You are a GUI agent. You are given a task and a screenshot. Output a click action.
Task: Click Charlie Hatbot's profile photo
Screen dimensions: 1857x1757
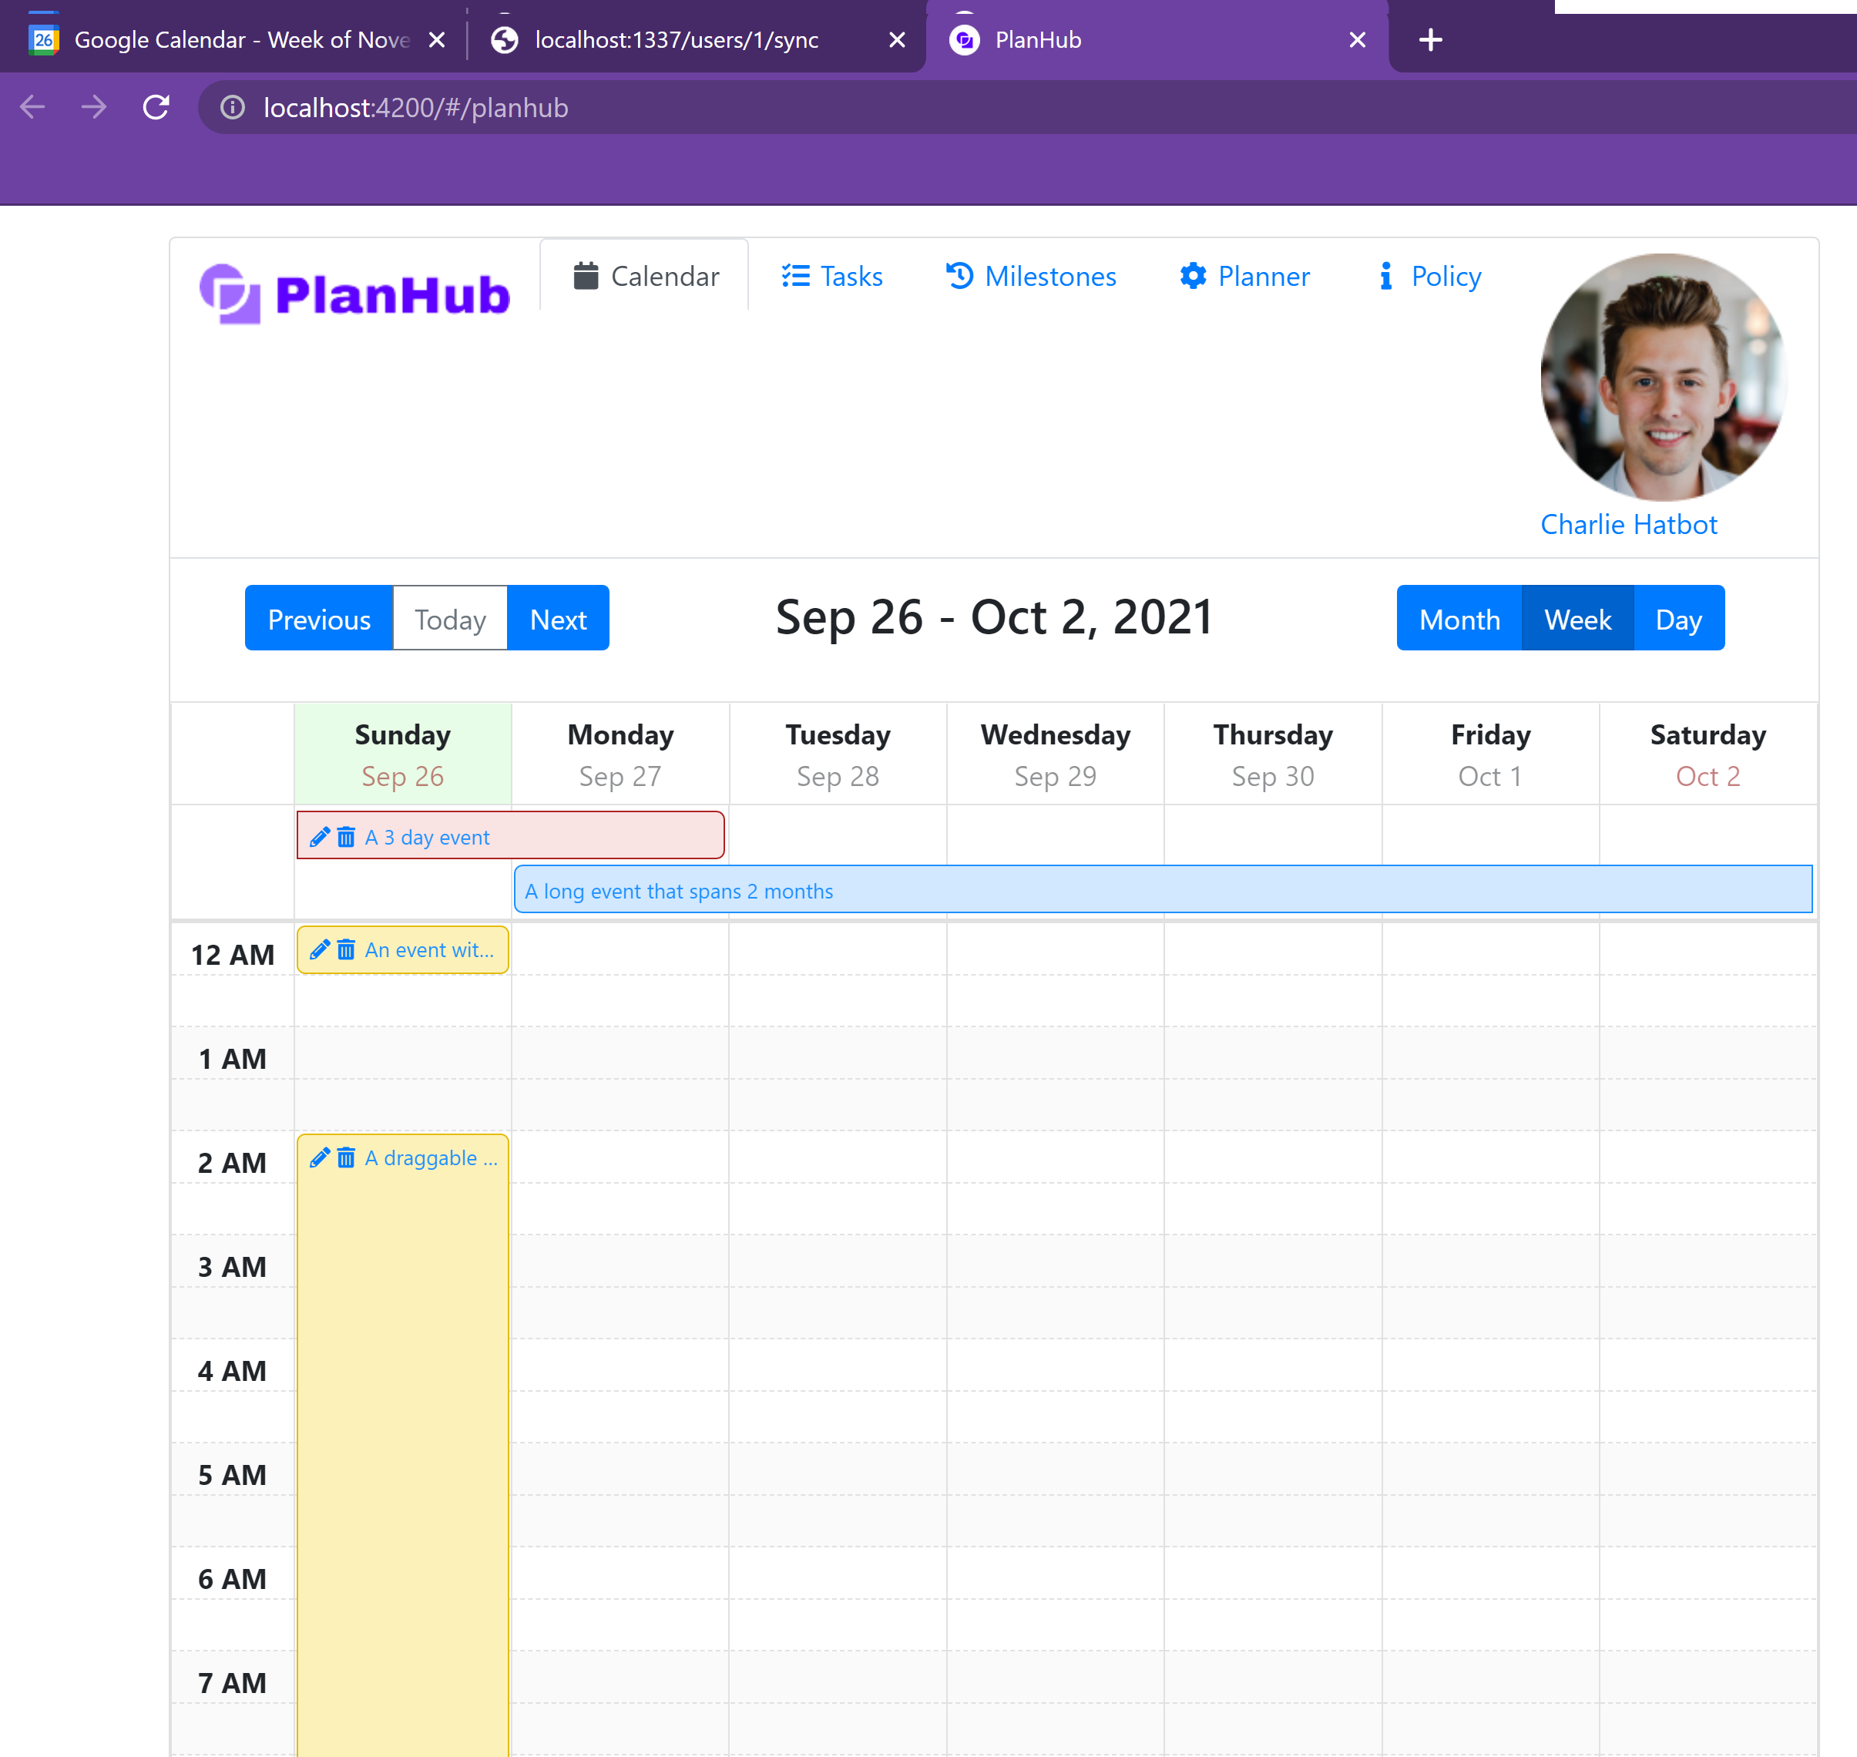pyautogui.click(x=1663, y=377)
